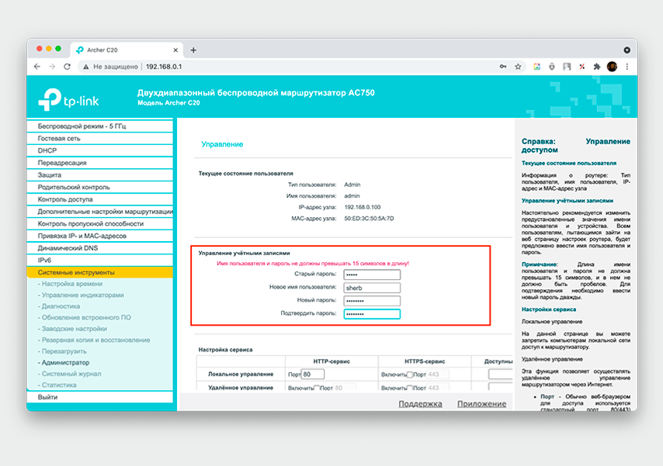Open Привязка IP- и MAC-адресов item
This screenshot has height=466, width=663.
coord(100,236)
